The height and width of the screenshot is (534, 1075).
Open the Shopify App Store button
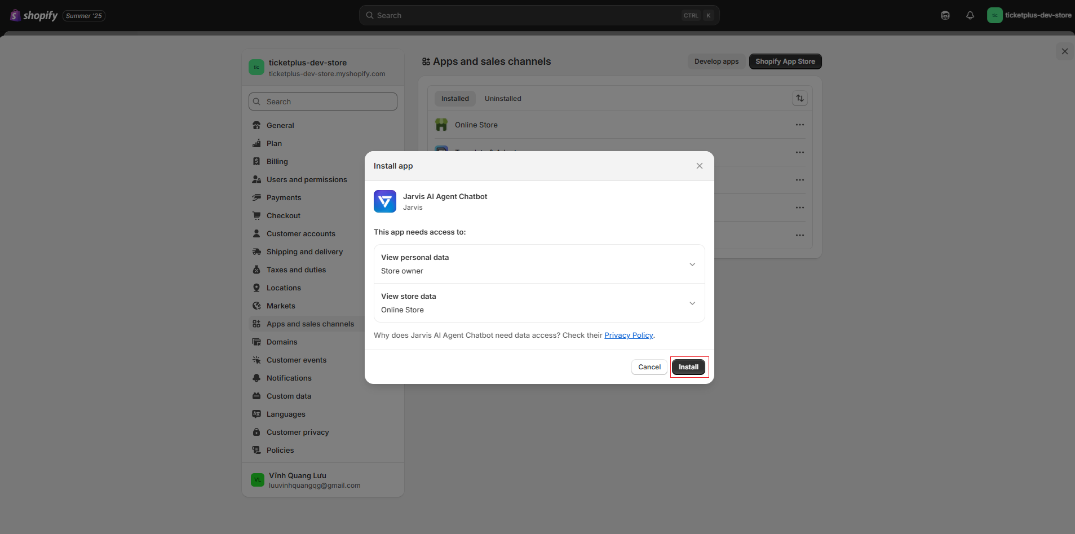click(785, 61)
